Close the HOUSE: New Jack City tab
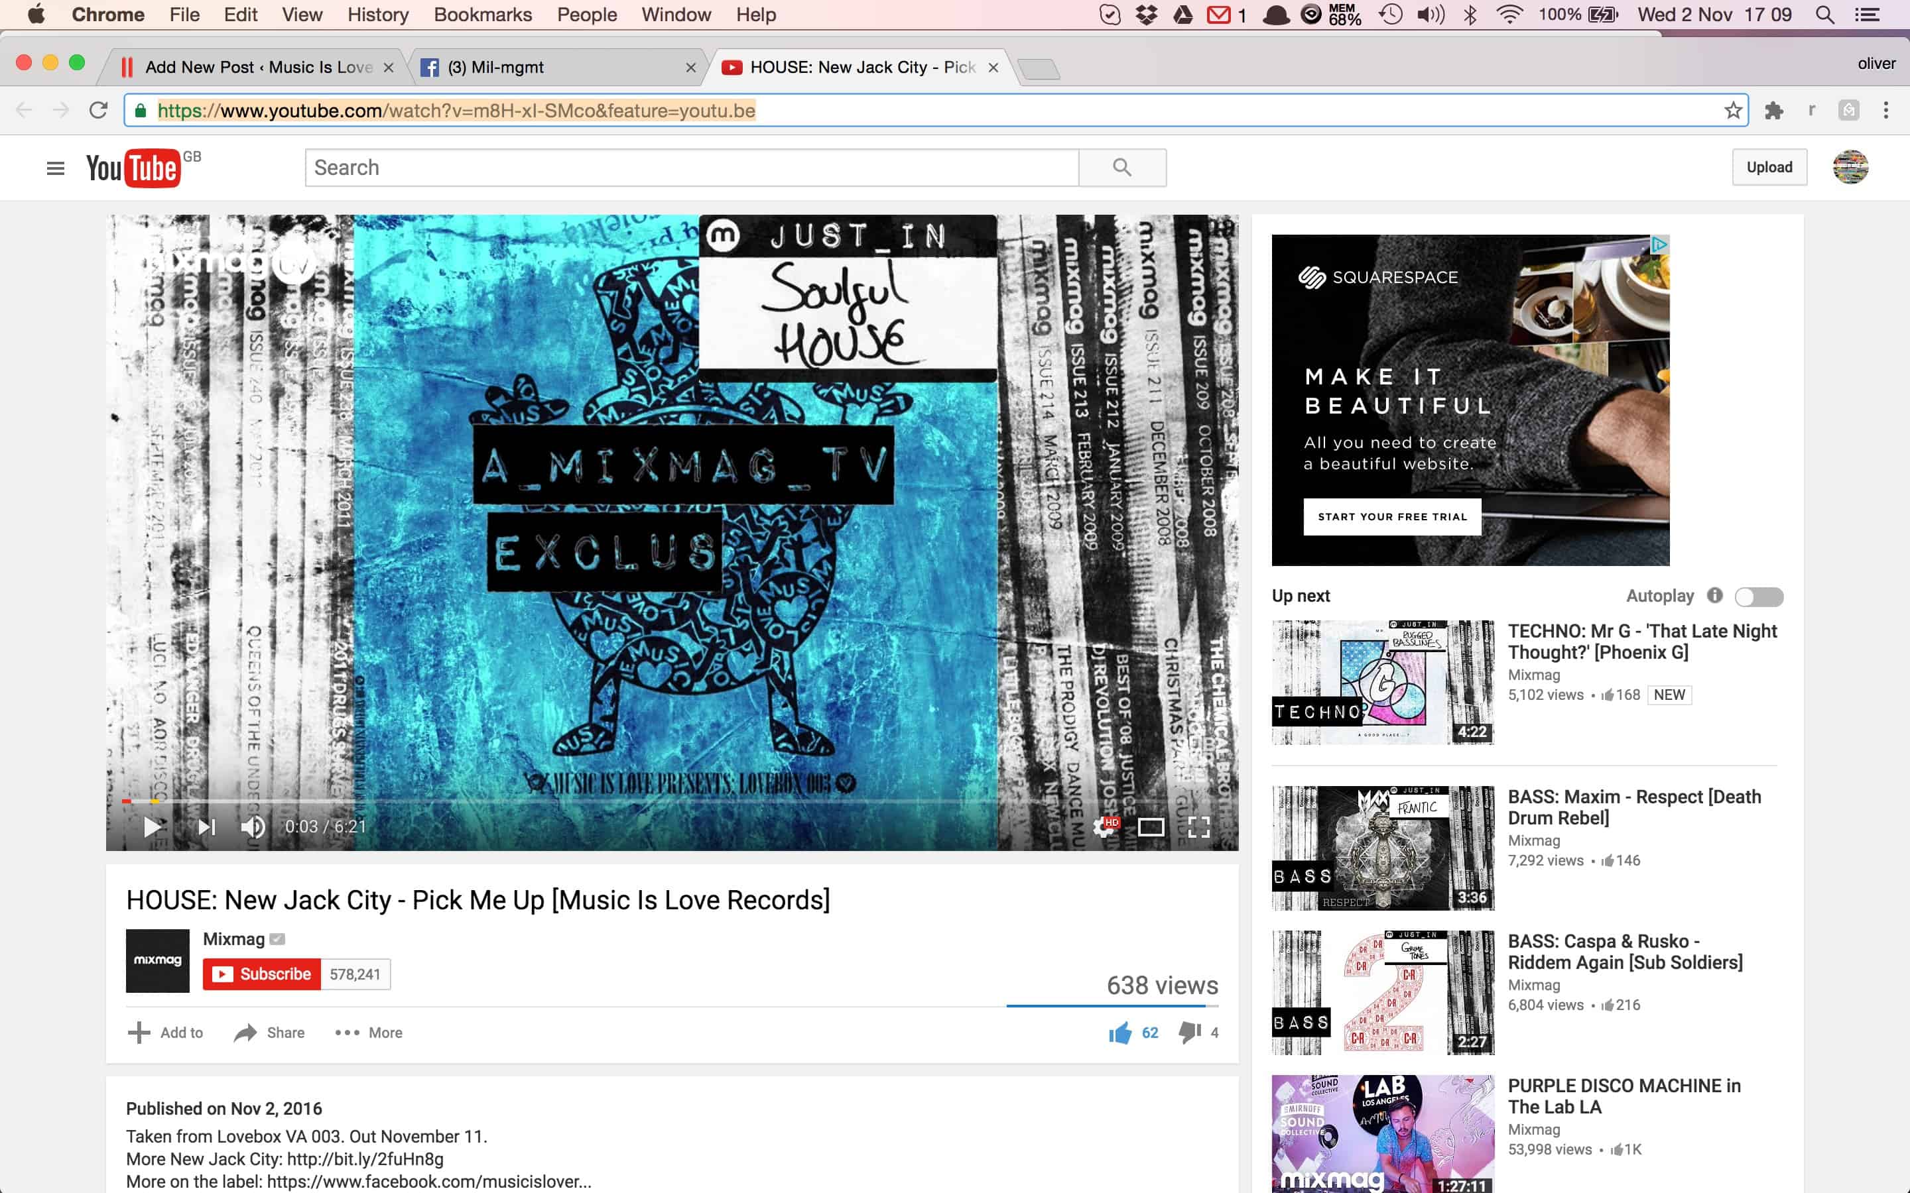 coord(993,68)
